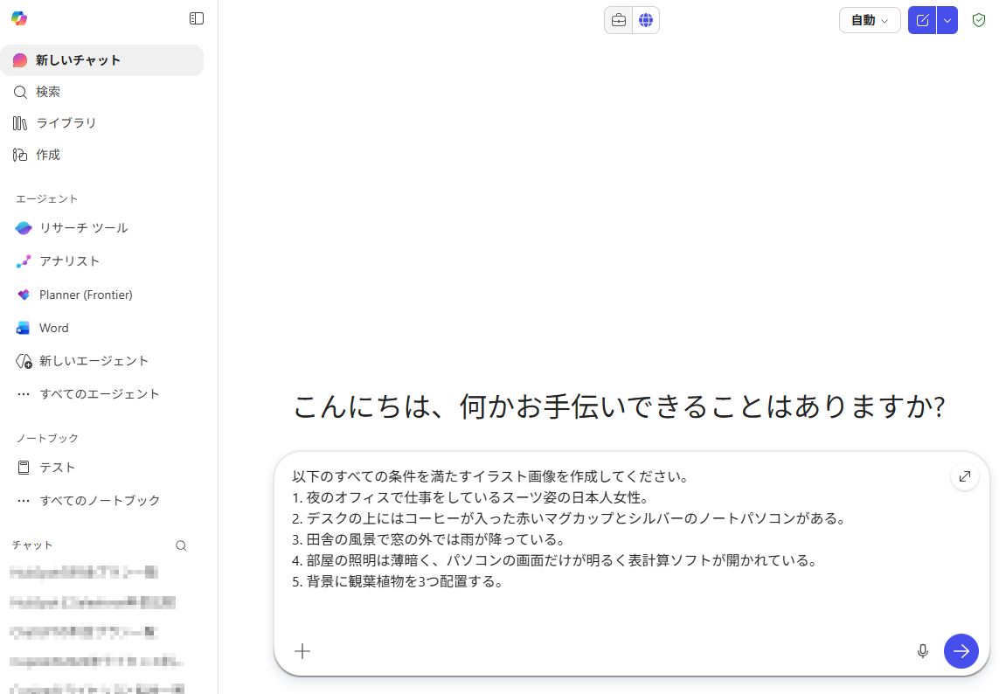Image resolution: width=1006 pixels, height=694 pixels.
Task: Open the テスト notebook
Action: click(x=57, y=468)
